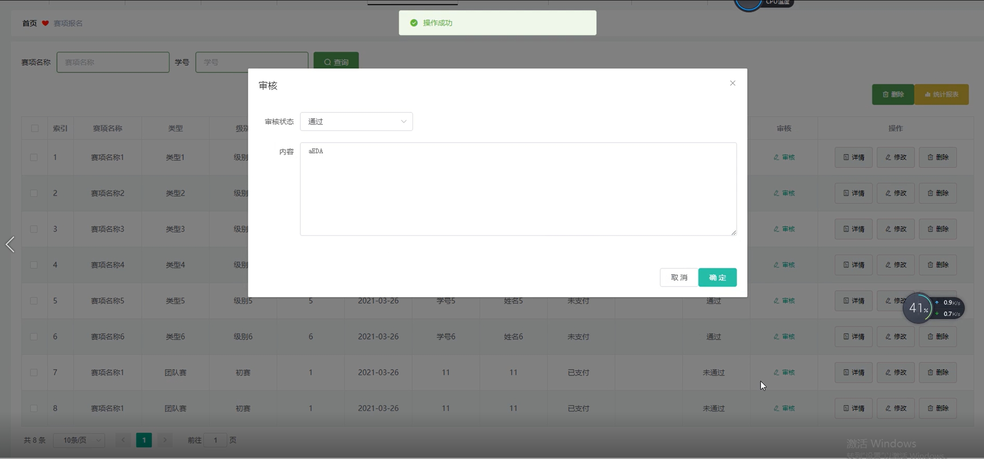Check the checkbox for row 4

[x=34, y=265]
